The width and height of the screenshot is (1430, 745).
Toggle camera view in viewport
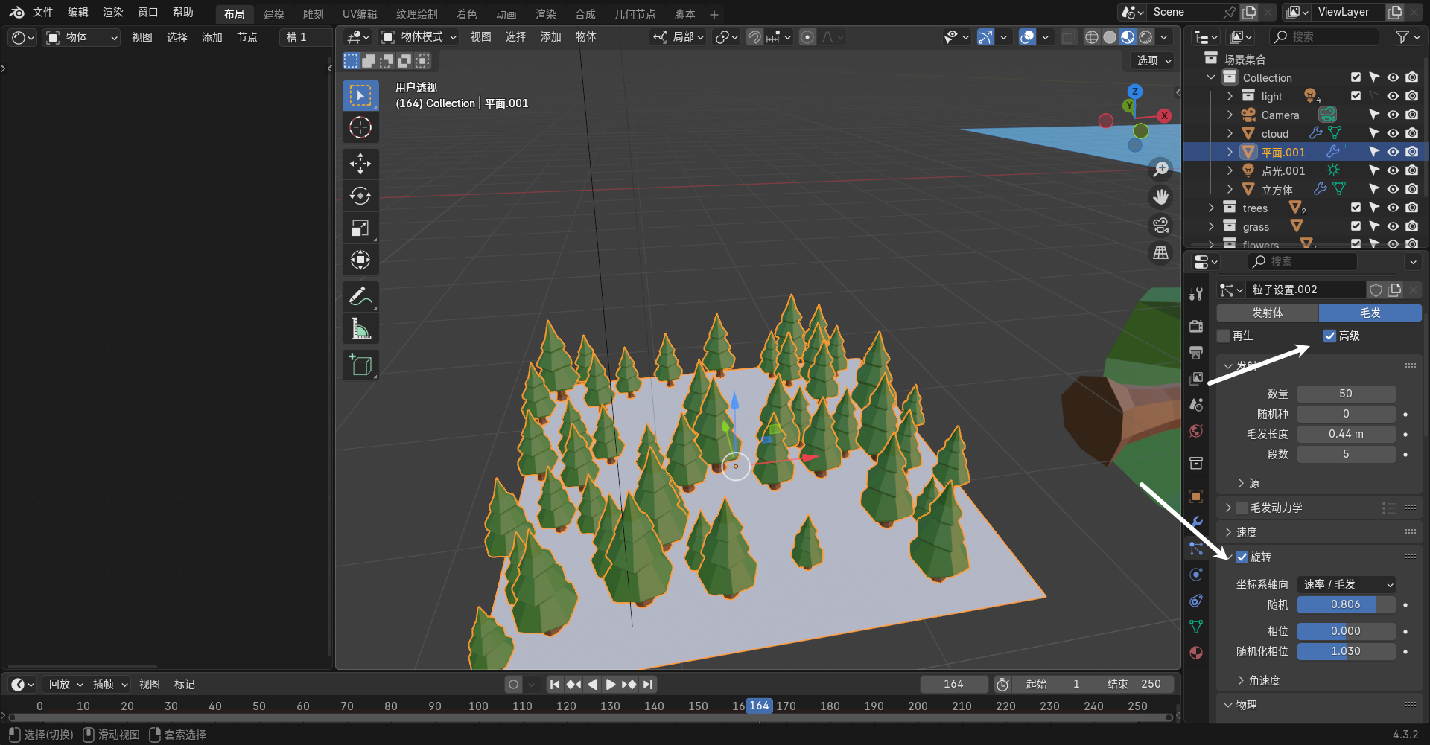click(x=1160, y=226)
